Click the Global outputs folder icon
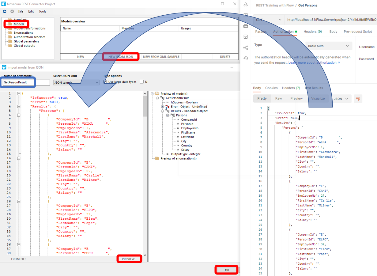The width and height of the screenshot is (377, 276). click(10, 45)
